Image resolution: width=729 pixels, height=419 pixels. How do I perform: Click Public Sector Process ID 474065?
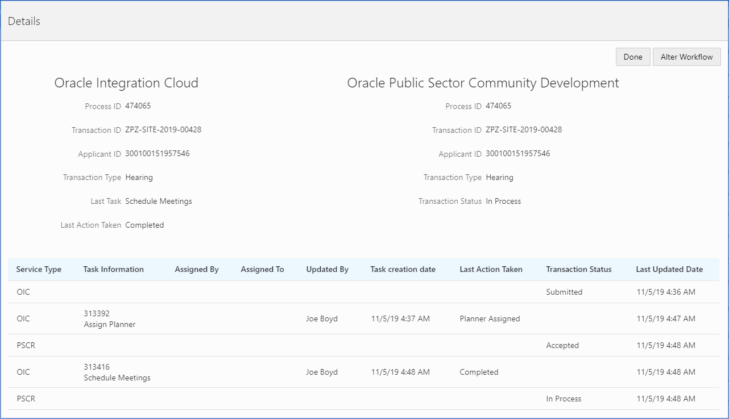[x=499, y=106]
